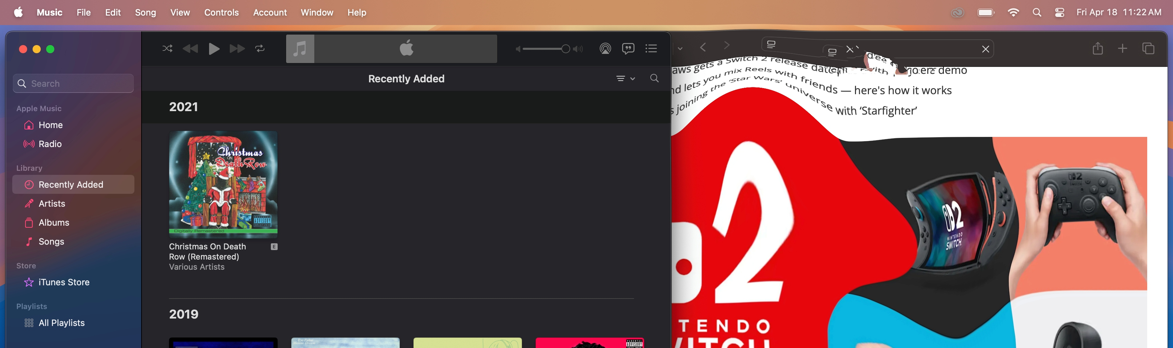Viewport: 1173px width, 348px height.
Task: Open Christmas On Death Row album cover
Action: (223, 185)
